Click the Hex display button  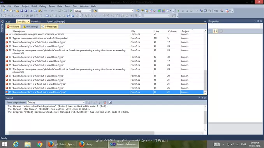tap(216, 11)
